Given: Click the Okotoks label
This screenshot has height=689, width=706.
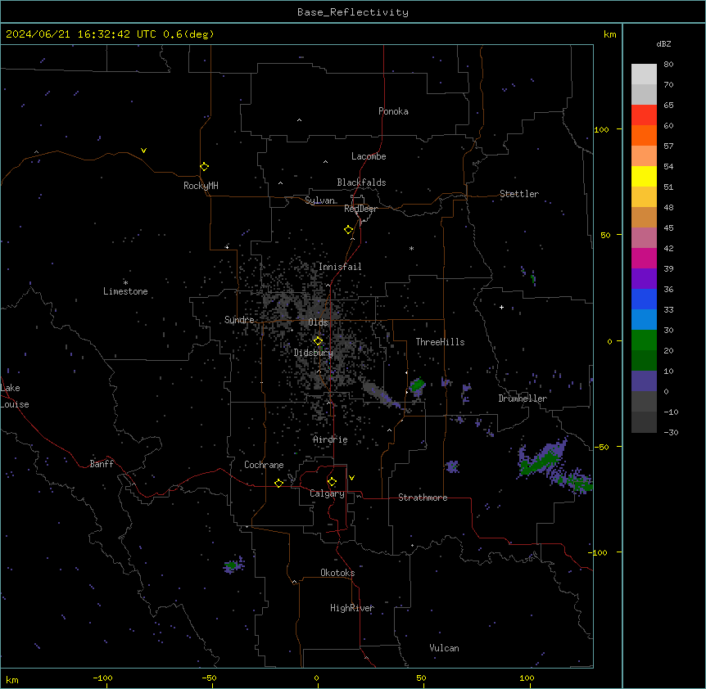Looking at the screenshot, I should [337, 573].
